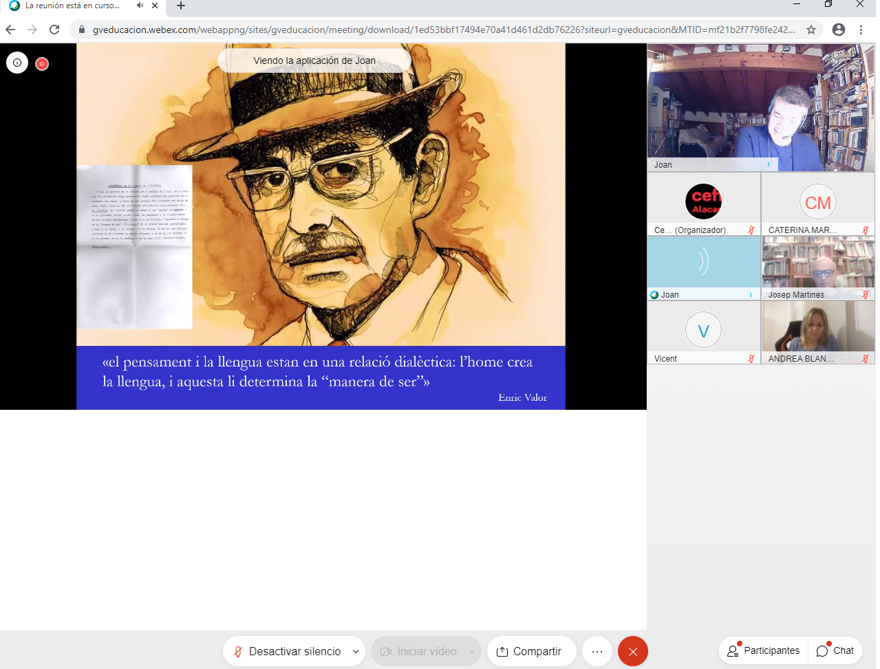Image resolution: width=880 pixels, height=669 pixels.
Task: Click the 'Josep Martines' name label
Action: tap(796, 295)
